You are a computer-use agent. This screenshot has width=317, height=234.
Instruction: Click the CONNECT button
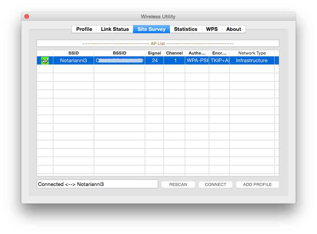tap(215, 184)
